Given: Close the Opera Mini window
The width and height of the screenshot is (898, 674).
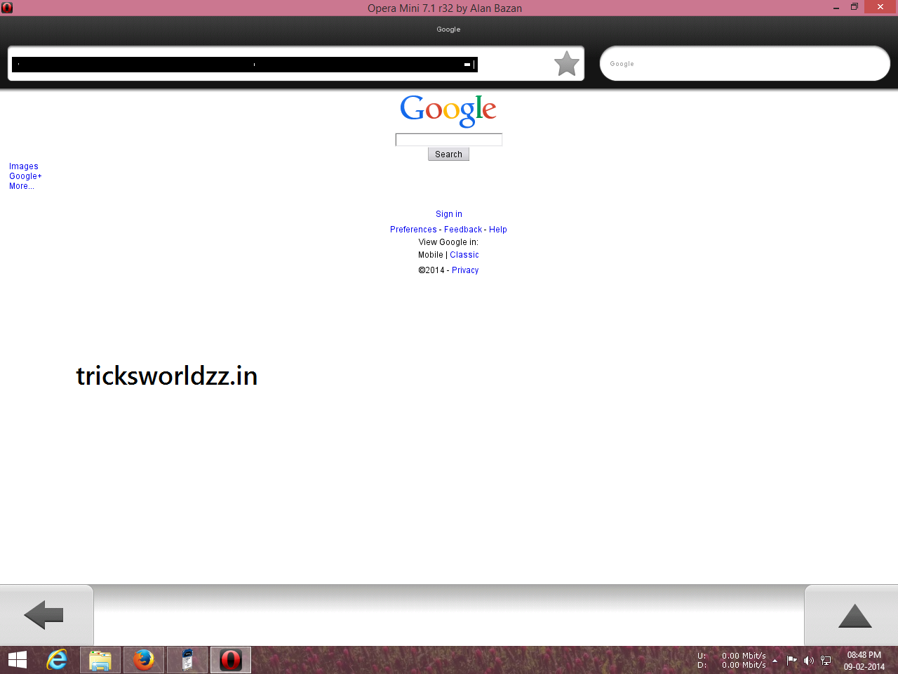Looking at the screenshot, I should [x=880, y=7].
